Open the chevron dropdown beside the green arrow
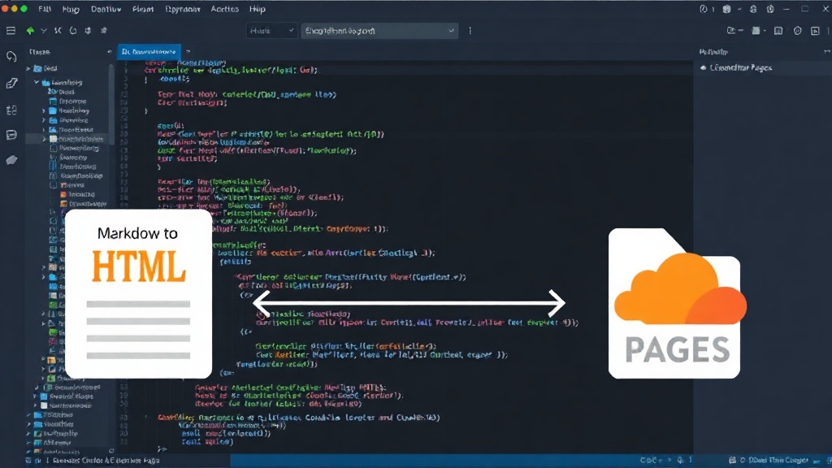 click(x=44, y=31)
